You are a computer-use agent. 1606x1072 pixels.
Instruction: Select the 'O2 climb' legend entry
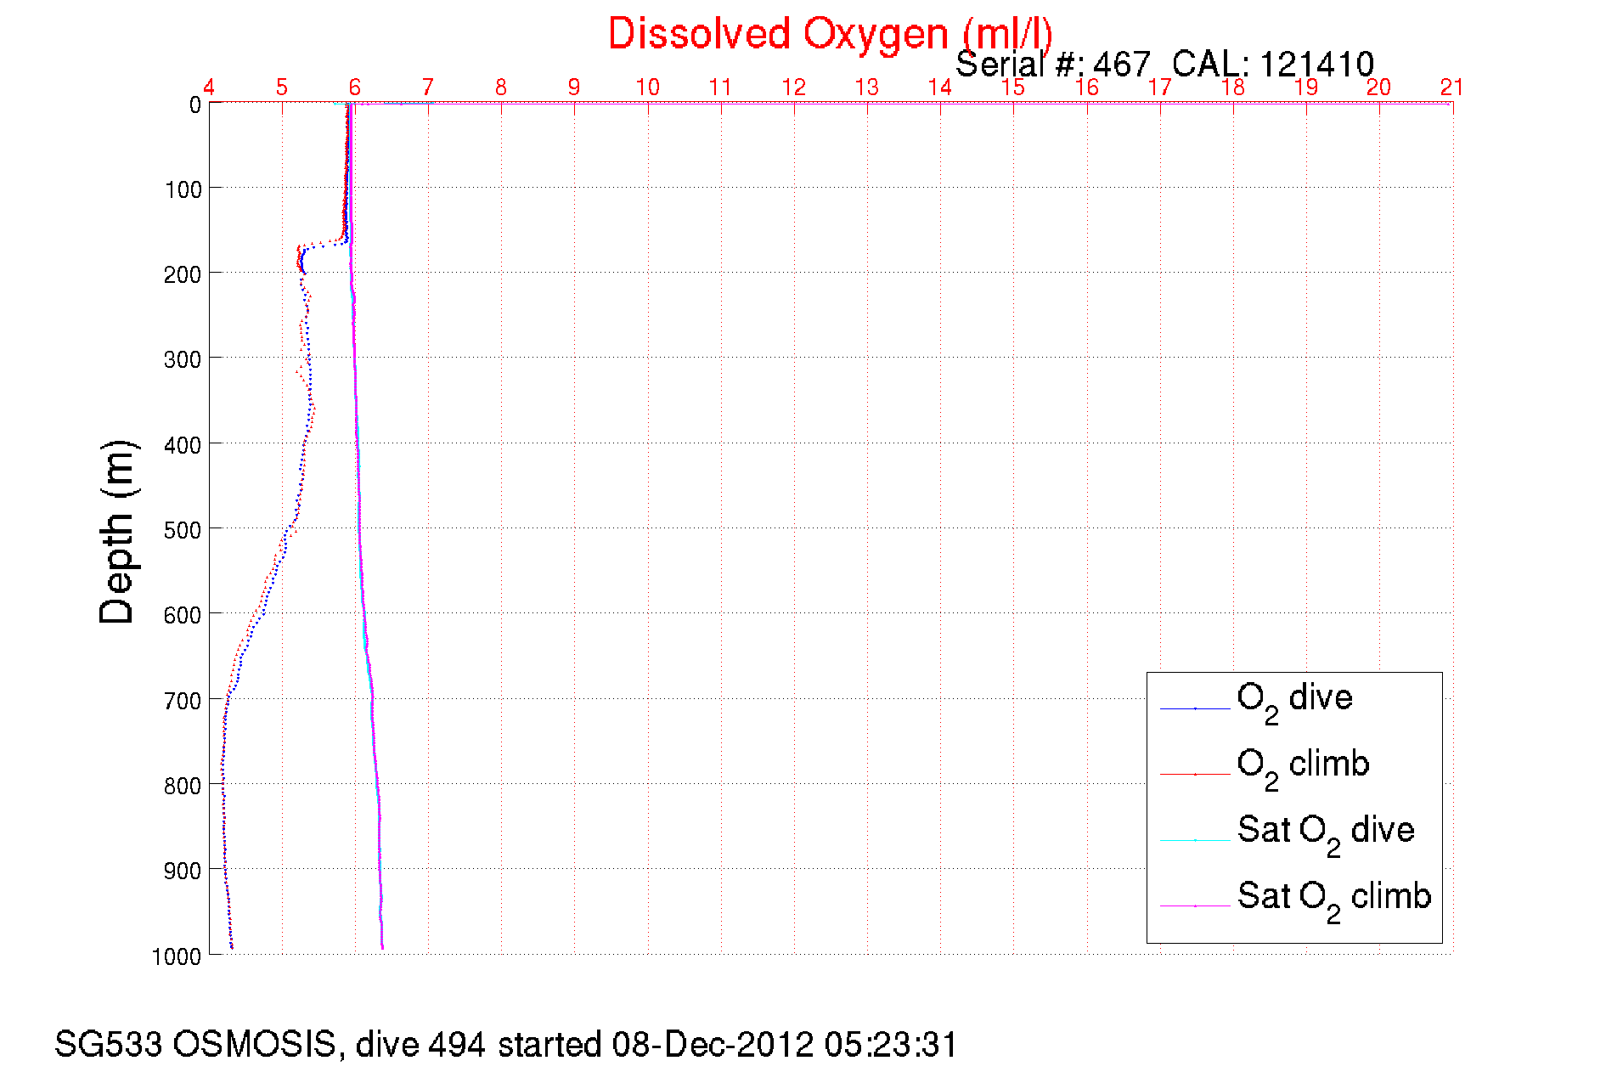point(1303,769)
